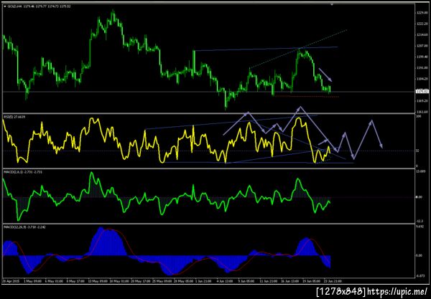Click the 25 May 09:00 time label
The width and height of the screenshot is (431, 299).
click(x=162, y=281)
